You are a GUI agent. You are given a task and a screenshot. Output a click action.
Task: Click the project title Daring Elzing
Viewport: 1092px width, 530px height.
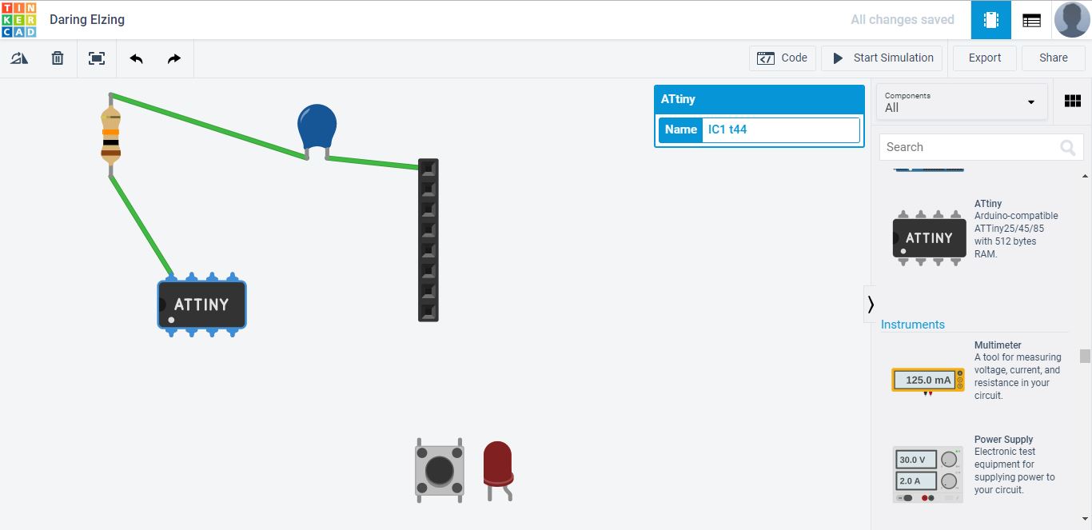tap(87, 20)
